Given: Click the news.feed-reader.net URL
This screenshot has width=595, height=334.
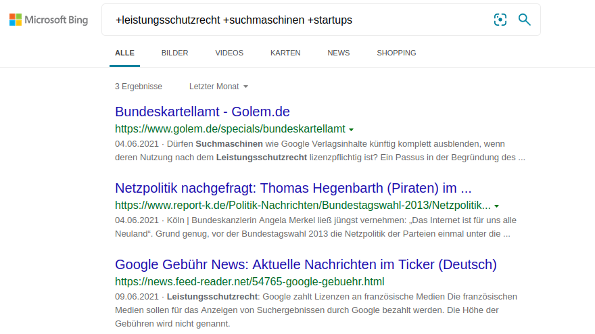Looking at the screenshot, I should [249, 282].
